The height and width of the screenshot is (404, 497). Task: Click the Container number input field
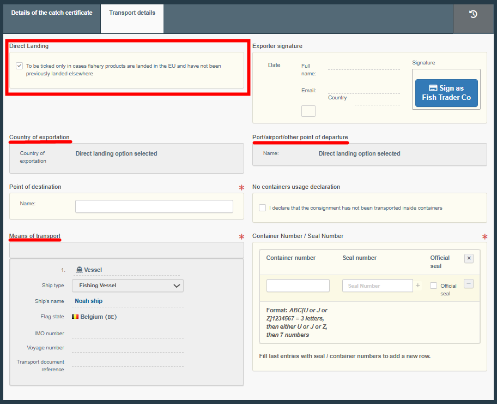coord(298,286)
